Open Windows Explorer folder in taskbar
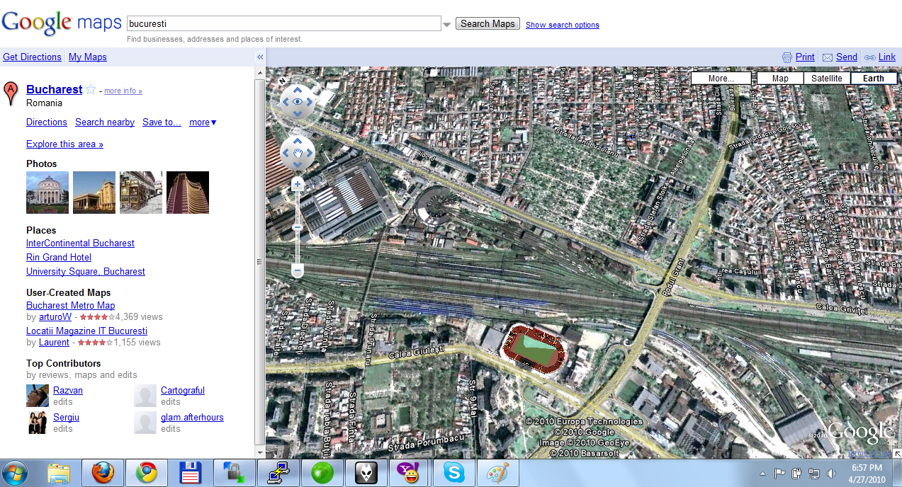The image size is (902, 487). pos(60,473)
